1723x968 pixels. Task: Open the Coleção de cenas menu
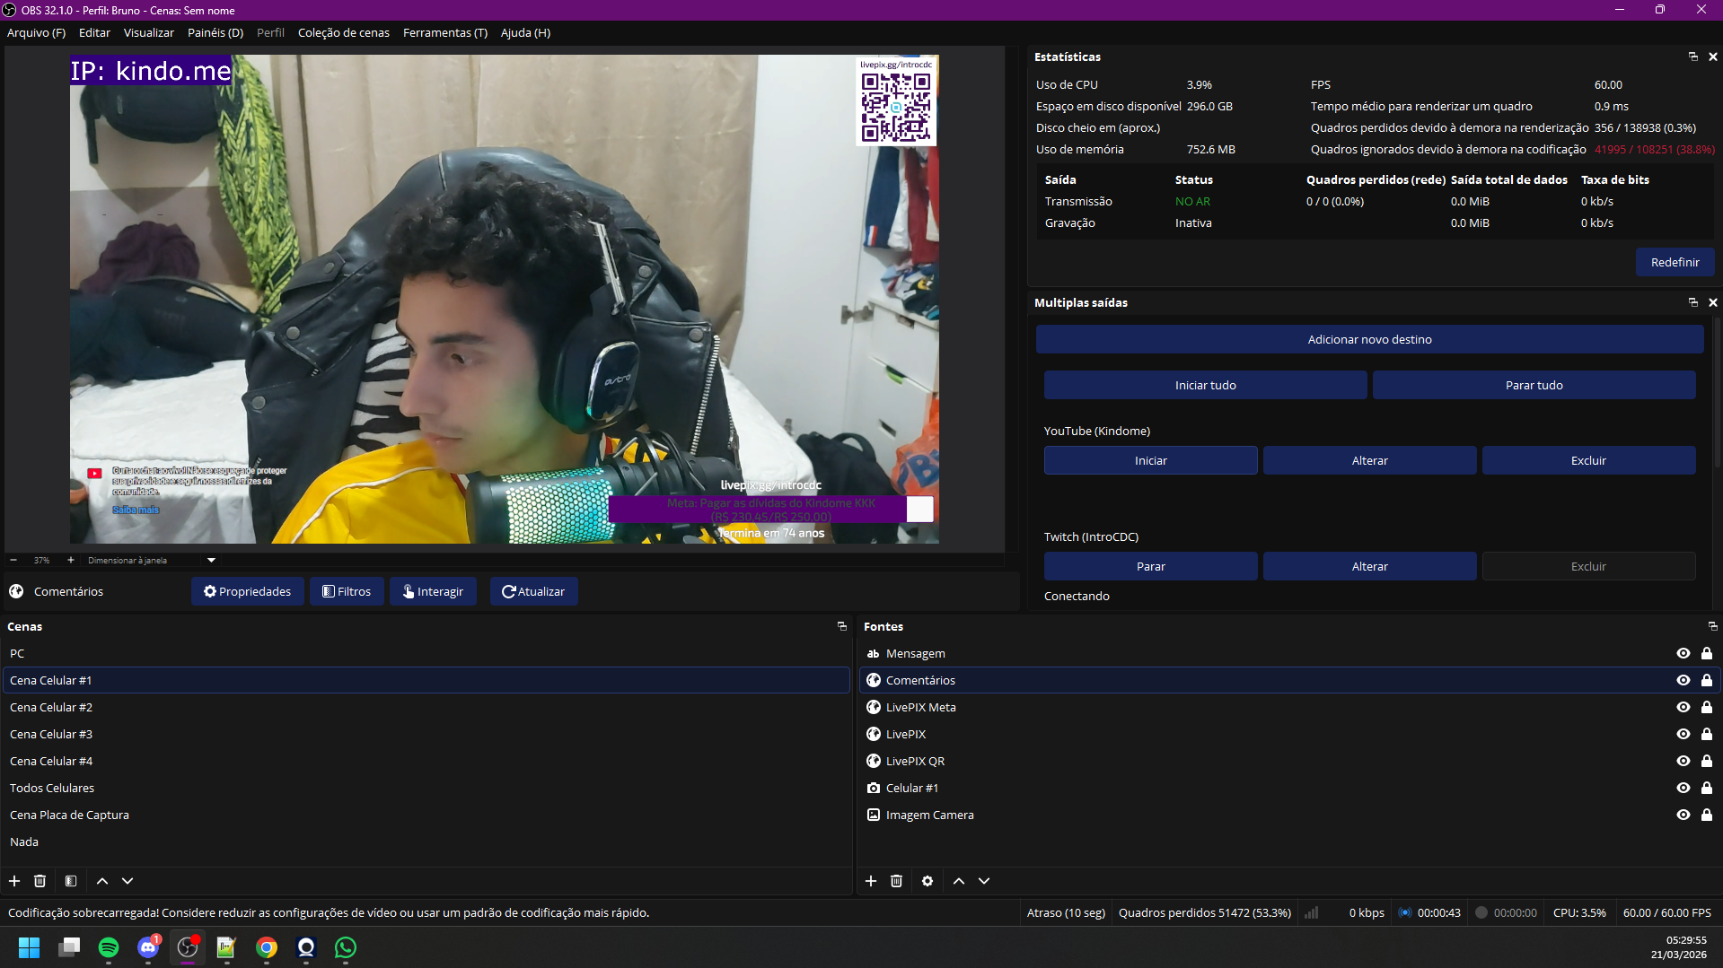[x=343, y=32]
